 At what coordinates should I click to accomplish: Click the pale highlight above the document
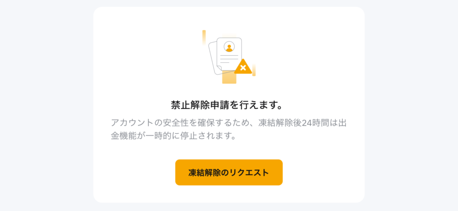pyautogui.click(x=229, y=35)
